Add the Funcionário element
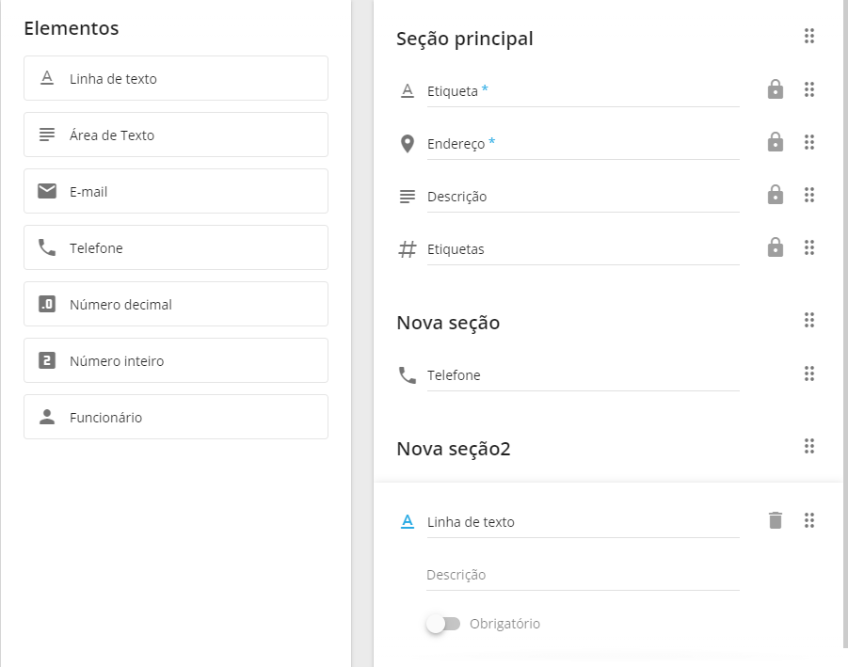The width and height of the screenshot is (848, 667). pyautogui.click(x=176, y=417)
